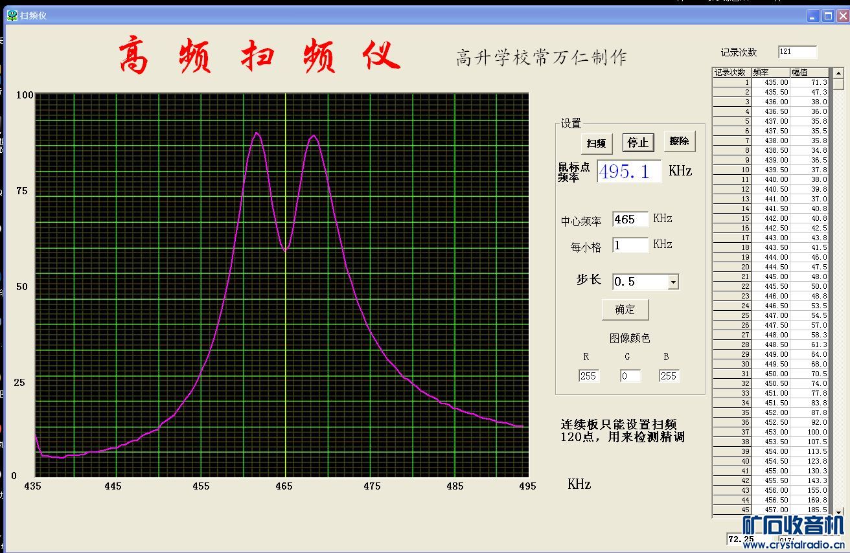Image resolution: width=850 pixels, height=553 pixels.
Task: Select the amplitude cell 47.3
Action: [x=809, y=92]
